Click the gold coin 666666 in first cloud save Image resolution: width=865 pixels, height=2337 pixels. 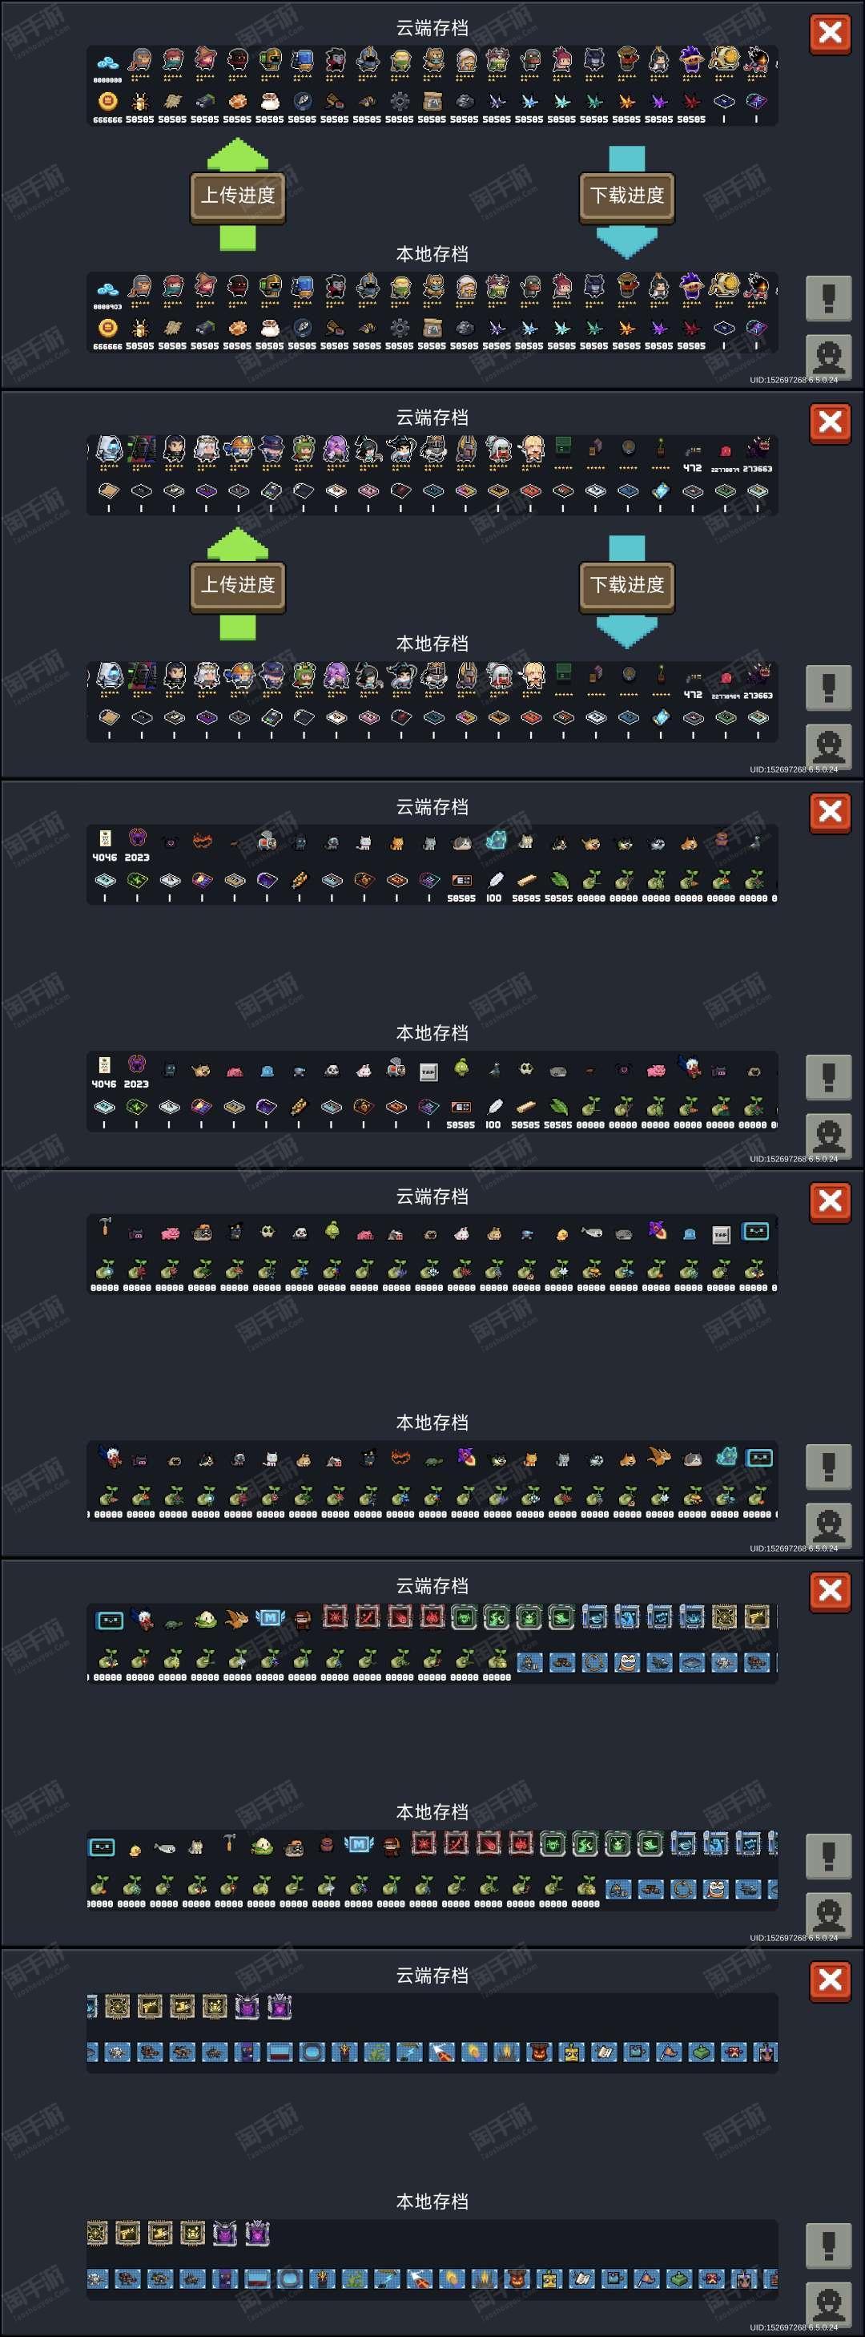point(107,101)
